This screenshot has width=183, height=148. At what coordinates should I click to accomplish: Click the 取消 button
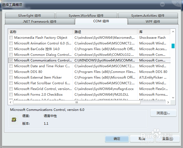[142, 139]
